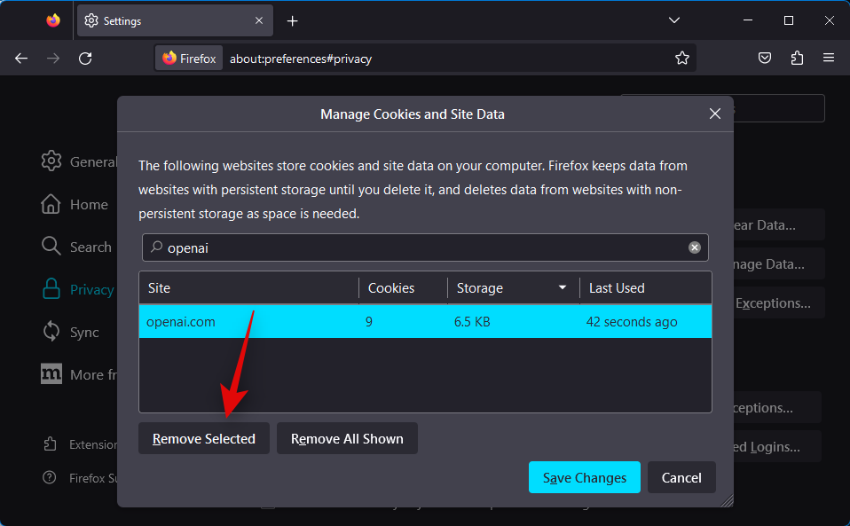Go back using the back arrow
The width and height of the screenshot is (850, 526).
pyautogui.click(x=21, y=59)
